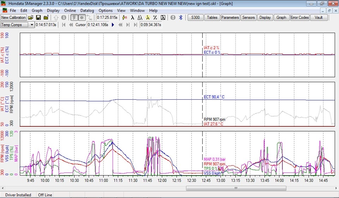Save calibration with floppy disk icon
The image size is (339, 198).
click(38, 18)
